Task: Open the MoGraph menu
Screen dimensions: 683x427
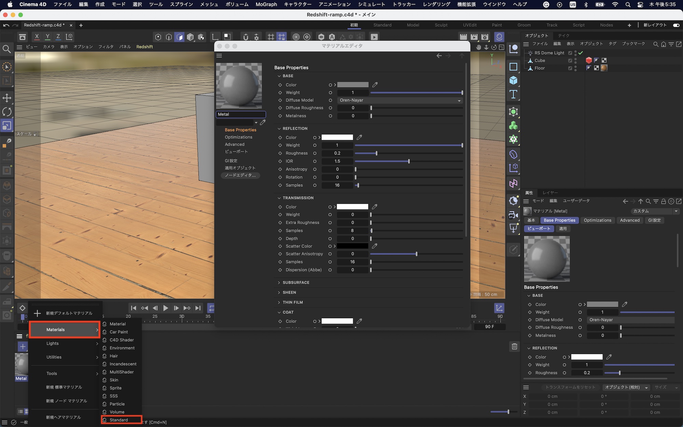Action: (266, 4)
